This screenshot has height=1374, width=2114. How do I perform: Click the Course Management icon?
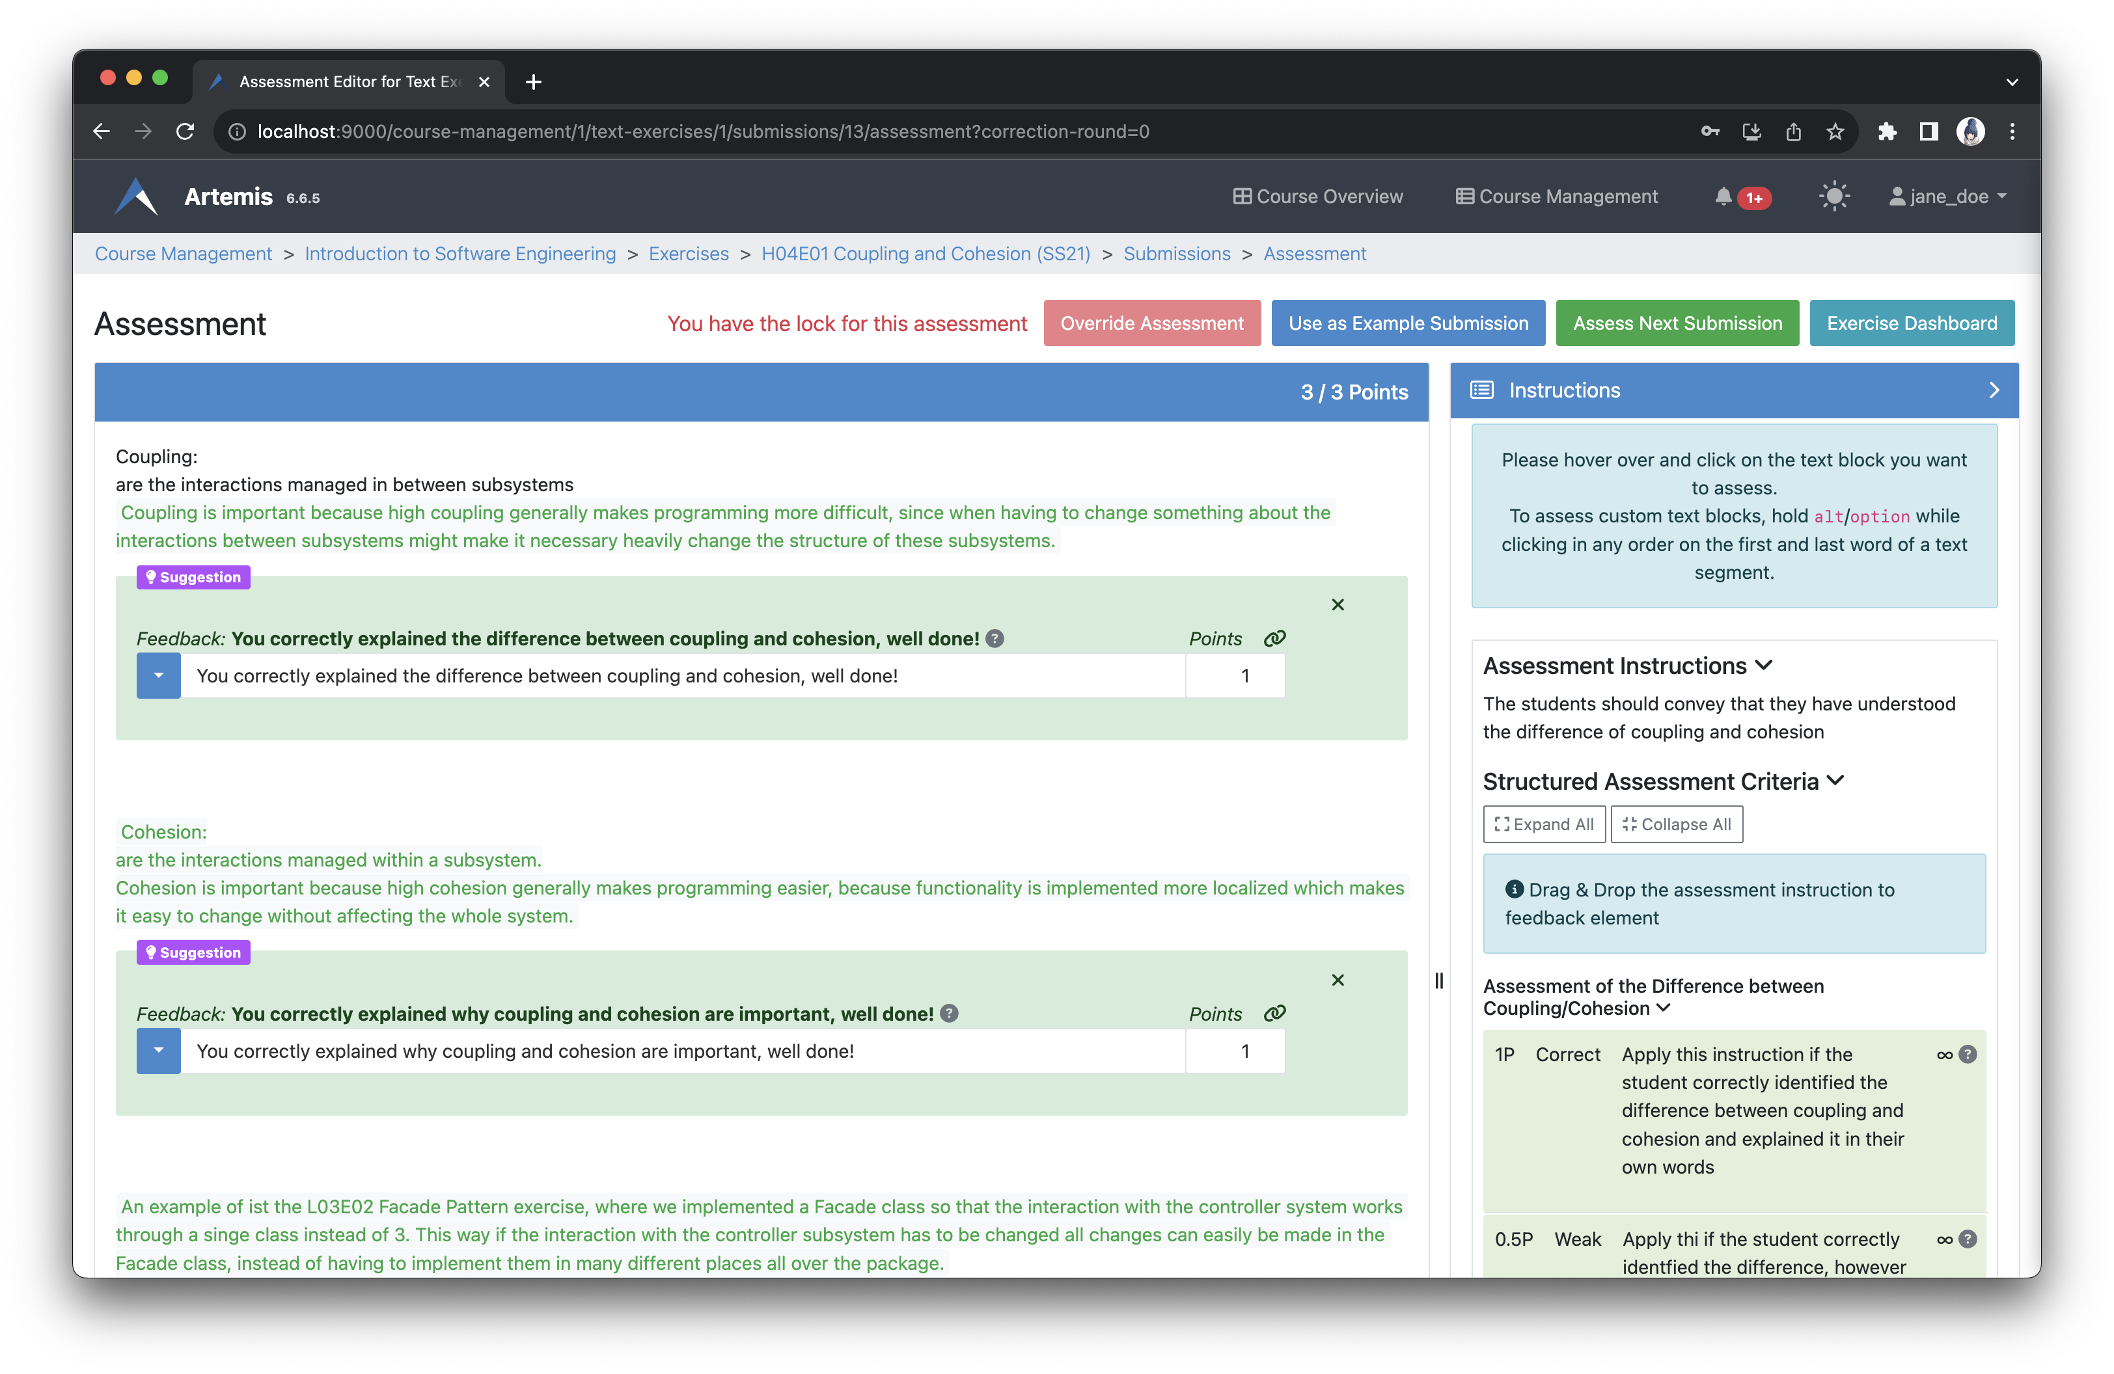(x=1464, y=196)
